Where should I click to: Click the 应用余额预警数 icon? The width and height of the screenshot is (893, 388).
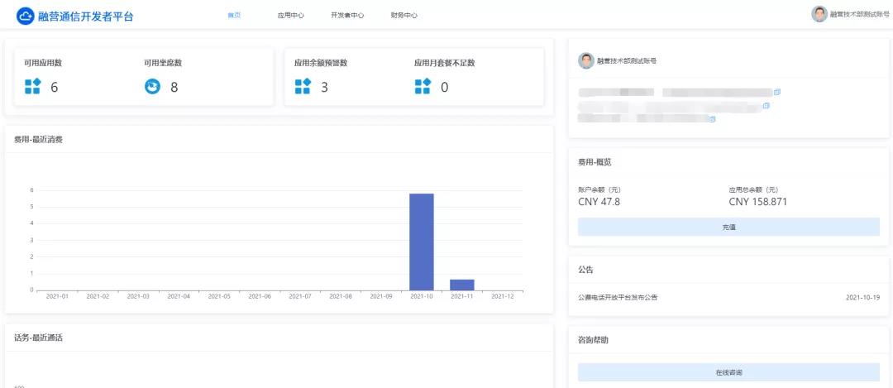tap(303, 87)
